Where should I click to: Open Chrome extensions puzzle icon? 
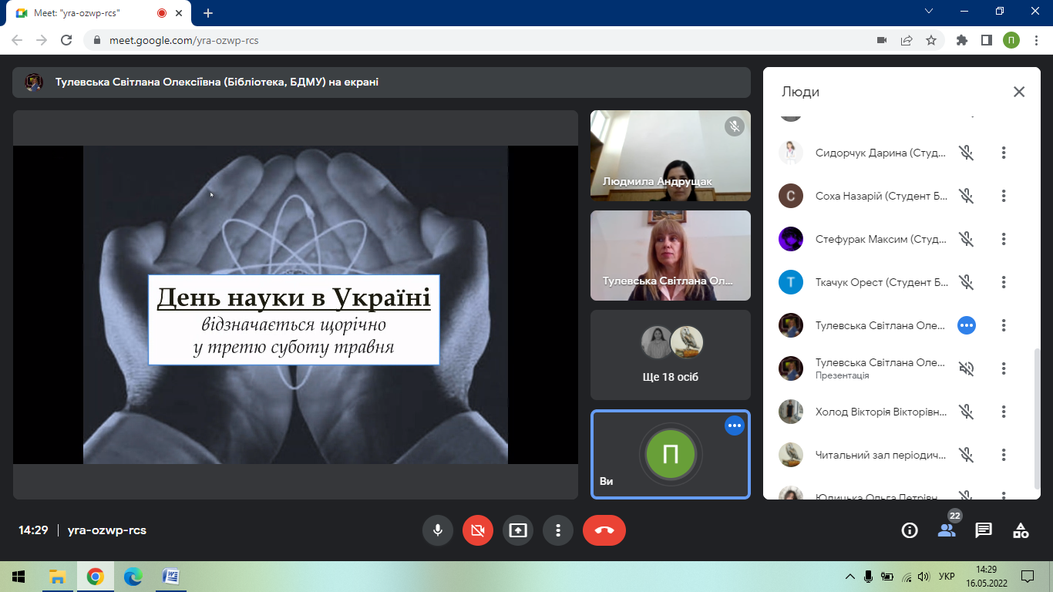[961, 40]
